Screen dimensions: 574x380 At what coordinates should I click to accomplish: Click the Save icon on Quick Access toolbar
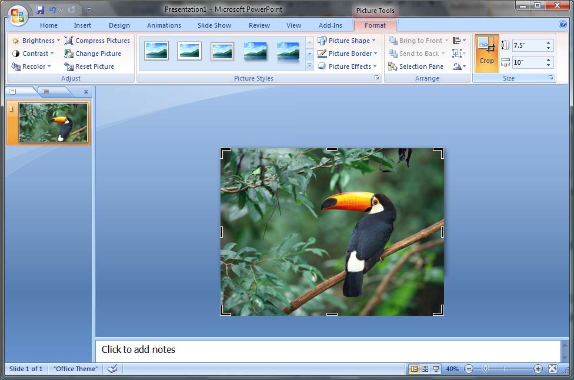point(39,9)
